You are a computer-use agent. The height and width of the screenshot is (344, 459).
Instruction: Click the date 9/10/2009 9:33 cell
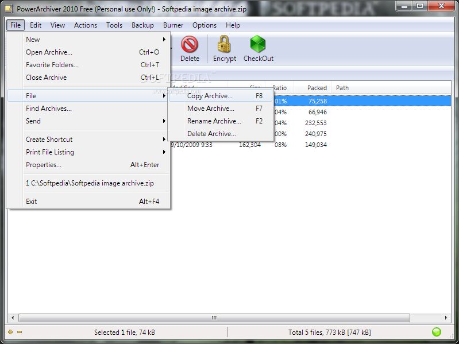[x=192, y=145]
